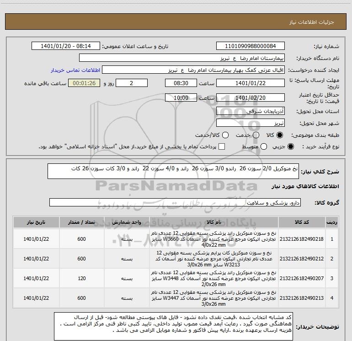Click the request creator field اقبال عزتی
The width and height of the screenshot is (352, 341).
193,70
